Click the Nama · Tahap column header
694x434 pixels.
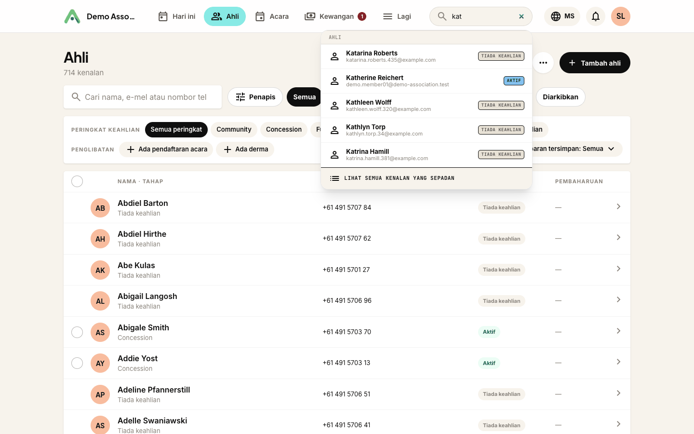coord(140,181)
